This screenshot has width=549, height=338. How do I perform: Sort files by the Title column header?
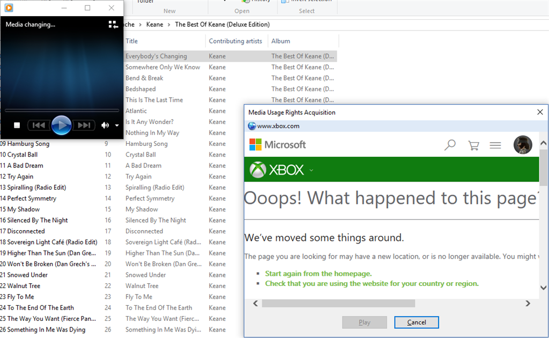click(132, 41)
